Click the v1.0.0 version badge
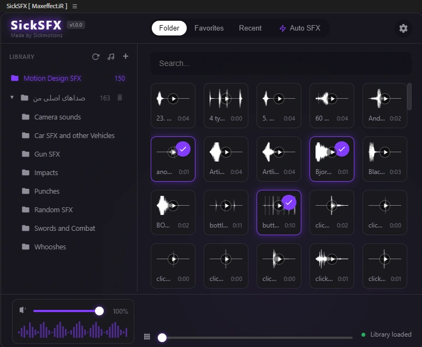This screenshot has width=422, height=347. [x=76, y=25]
